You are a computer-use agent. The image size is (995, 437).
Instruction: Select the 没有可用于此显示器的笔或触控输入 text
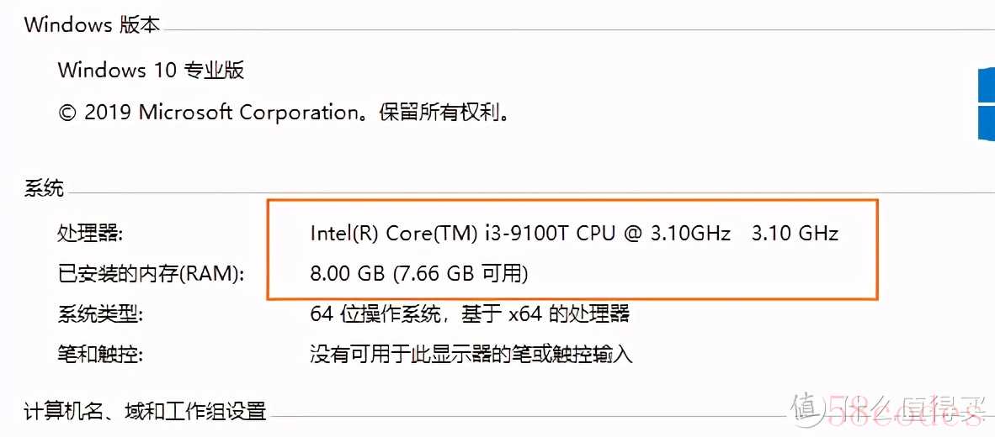pyautogui.click(x=471, y=354)
